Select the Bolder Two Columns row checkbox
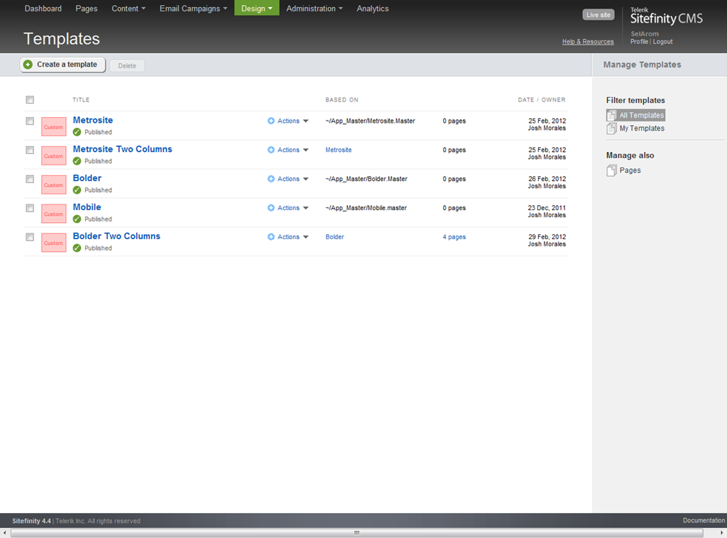Viewport: 727px width, 538px height. point(30,237)
